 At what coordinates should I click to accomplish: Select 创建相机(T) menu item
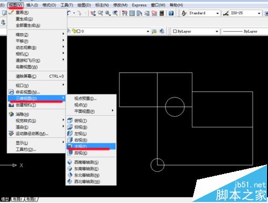pos(37,105)
